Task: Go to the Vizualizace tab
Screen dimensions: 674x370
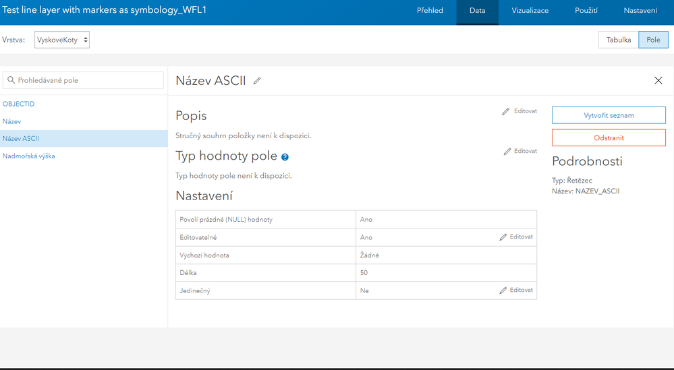Action: 530,11
